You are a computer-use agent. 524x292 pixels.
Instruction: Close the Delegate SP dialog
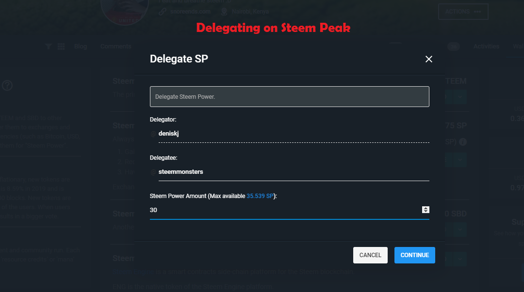tap(428, 59)
